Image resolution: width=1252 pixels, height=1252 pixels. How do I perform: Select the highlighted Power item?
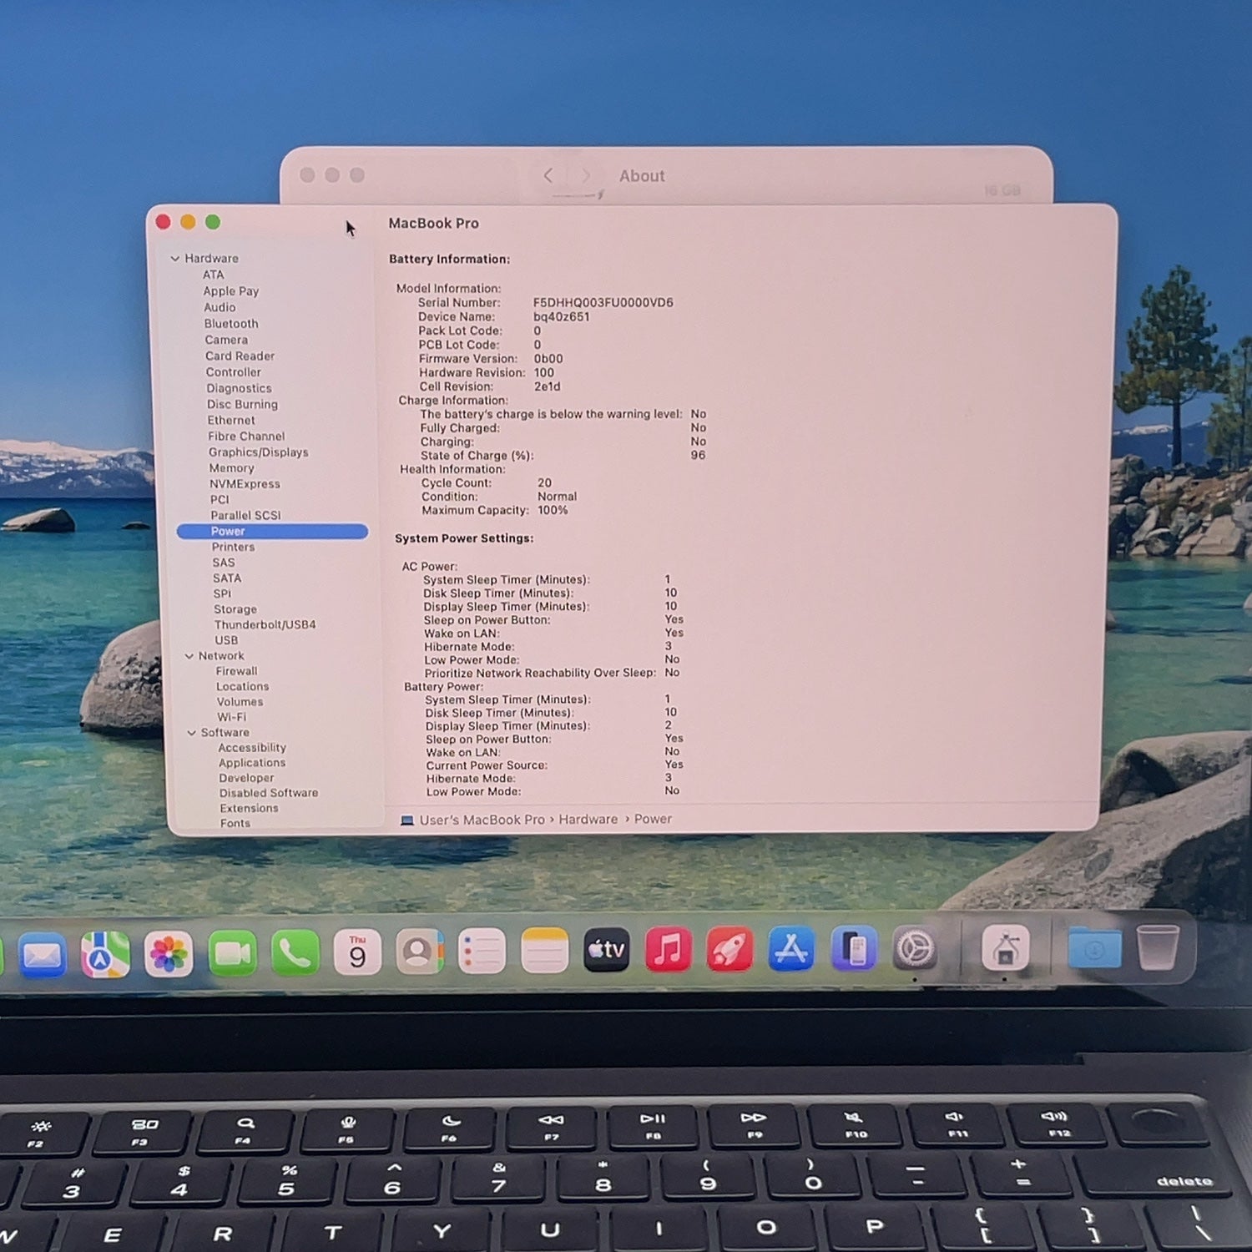pos(272,532)
